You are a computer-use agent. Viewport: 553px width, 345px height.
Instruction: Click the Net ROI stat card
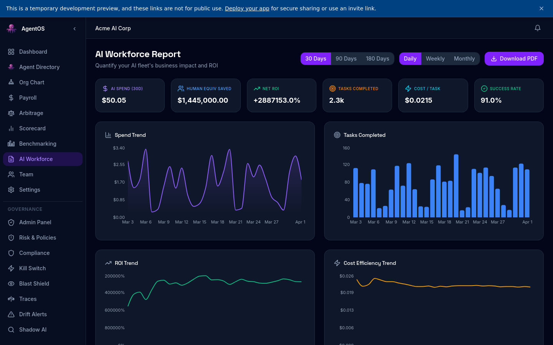pyautogui.click(x=281, y=95)
